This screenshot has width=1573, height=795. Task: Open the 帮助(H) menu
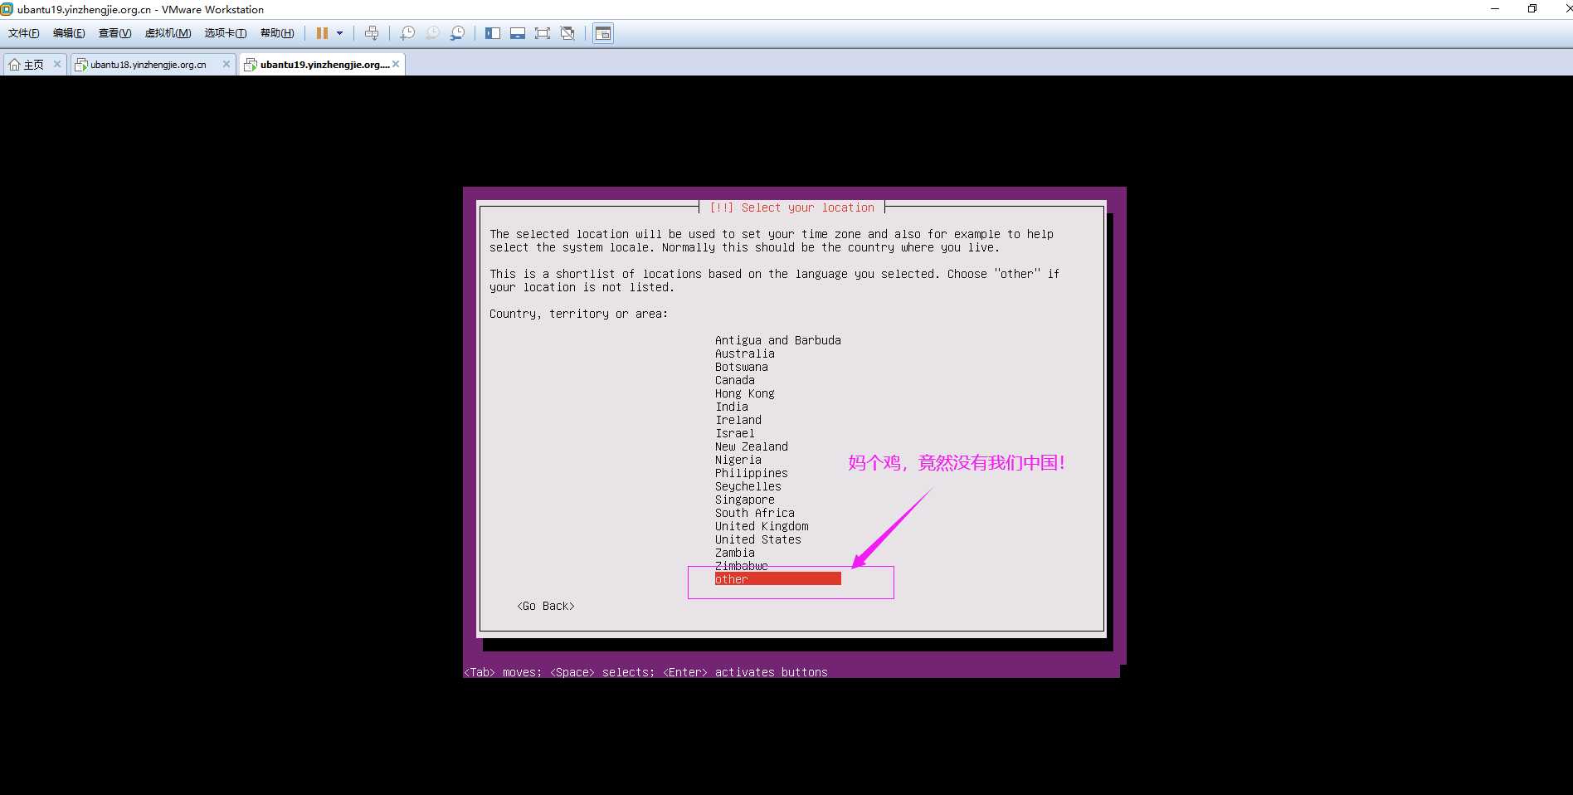tap(277, 33)
